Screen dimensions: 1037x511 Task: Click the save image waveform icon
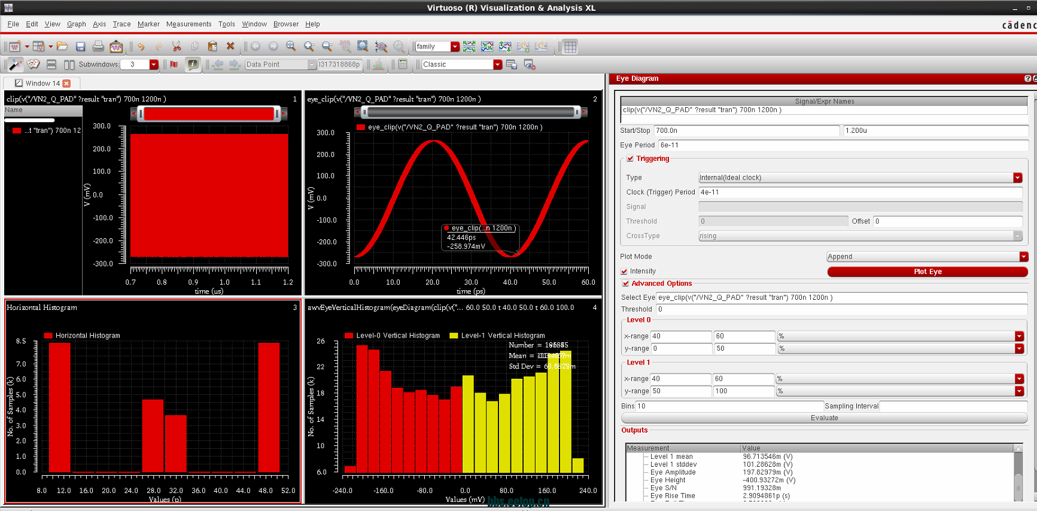116,46
